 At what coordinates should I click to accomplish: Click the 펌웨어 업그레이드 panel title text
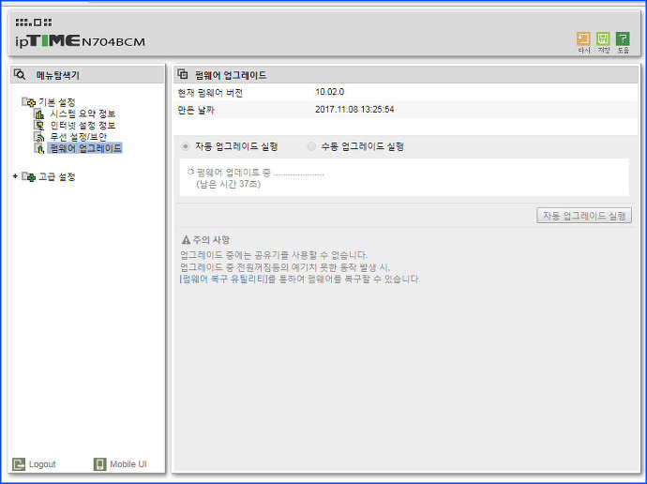(x=231, y=75)
